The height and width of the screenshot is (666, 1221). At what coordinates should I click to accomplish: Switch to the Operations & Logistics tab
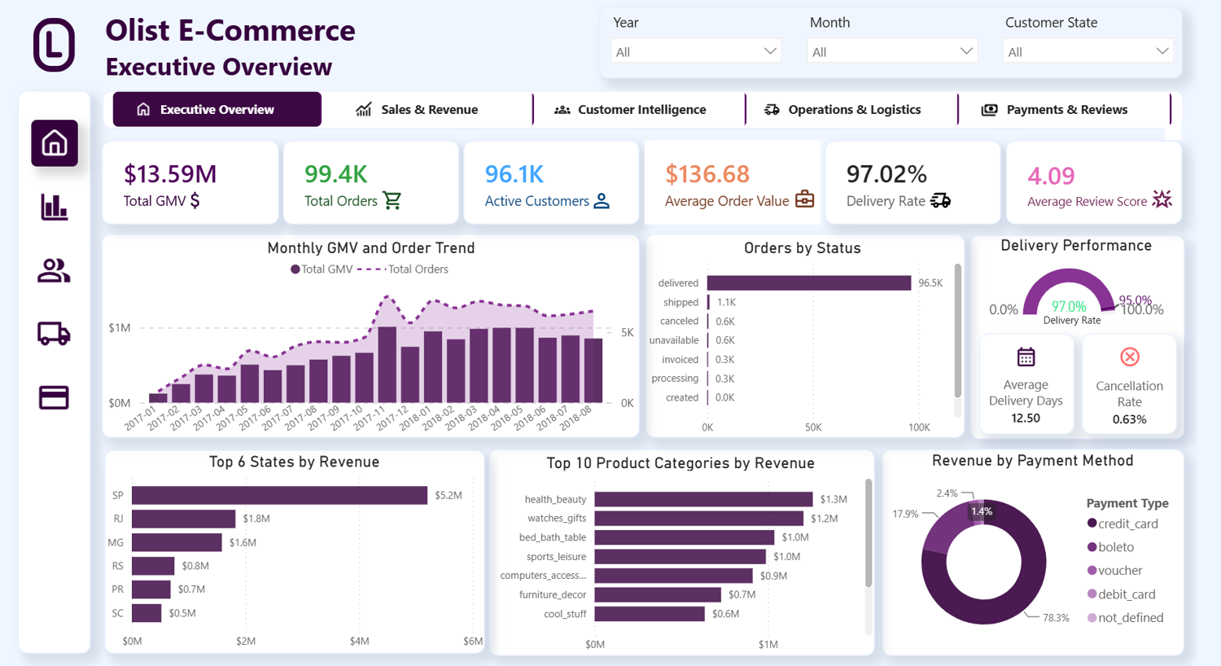[x=851, y=109]
